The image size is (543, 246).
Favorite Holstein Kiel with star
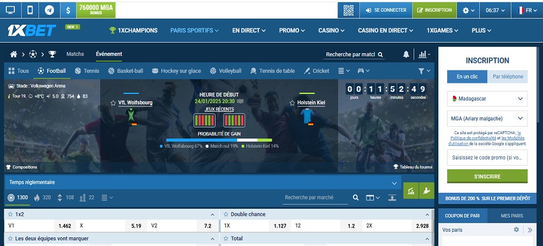[x=292, y=103]
